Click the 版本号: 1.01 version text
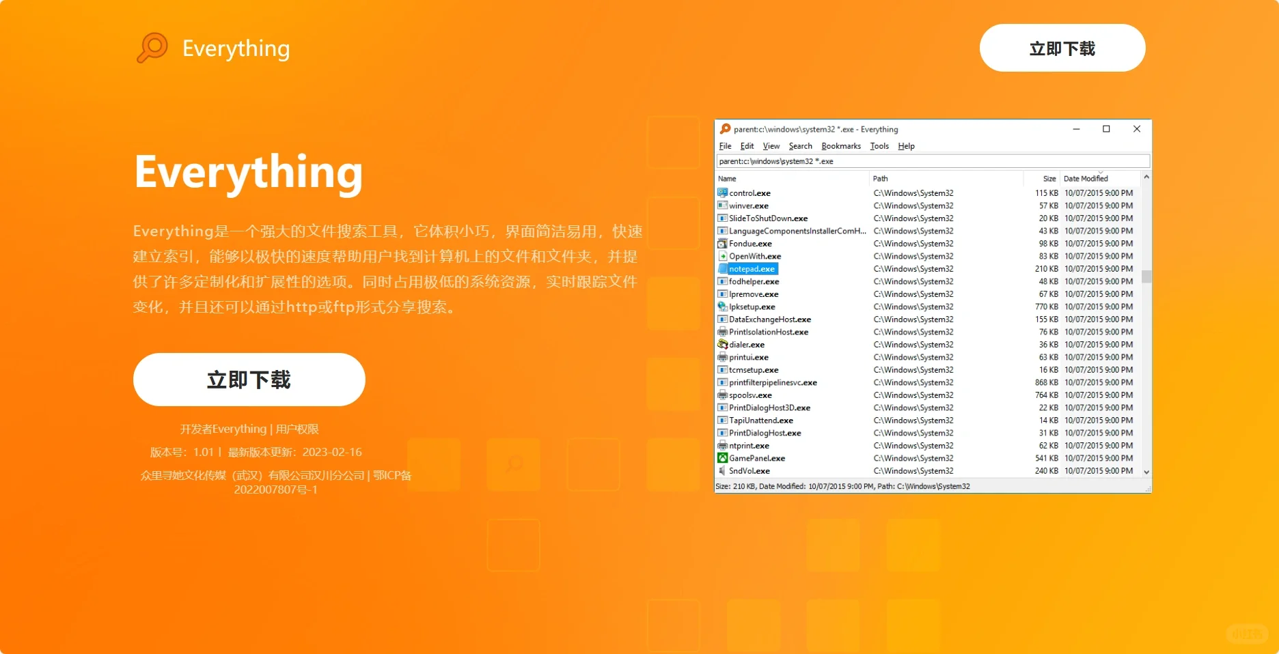Viewport: 1279px width, 654px height. click(182, 453)
